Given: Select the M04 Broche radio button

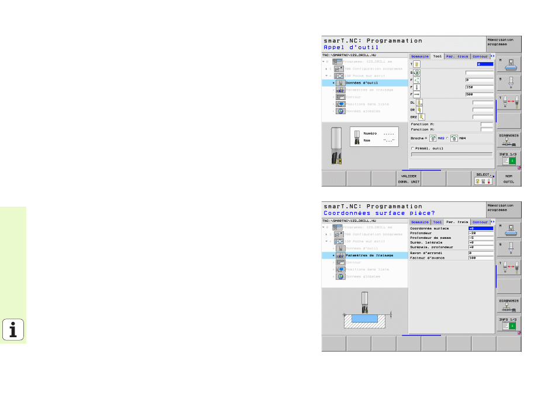Looking at the screenshot, I should click(x=447, y=138).
